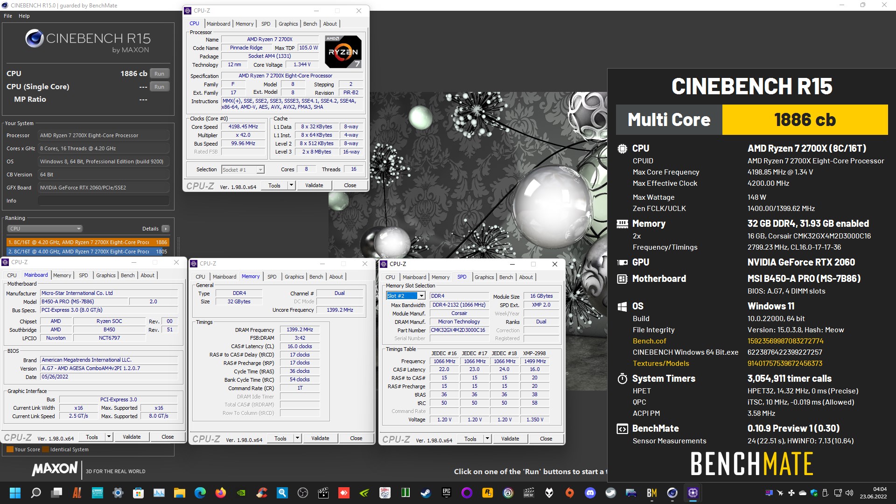
Task: Select SPD tab in the Mainboard CPU-Z window
Action: click(83, 275)
